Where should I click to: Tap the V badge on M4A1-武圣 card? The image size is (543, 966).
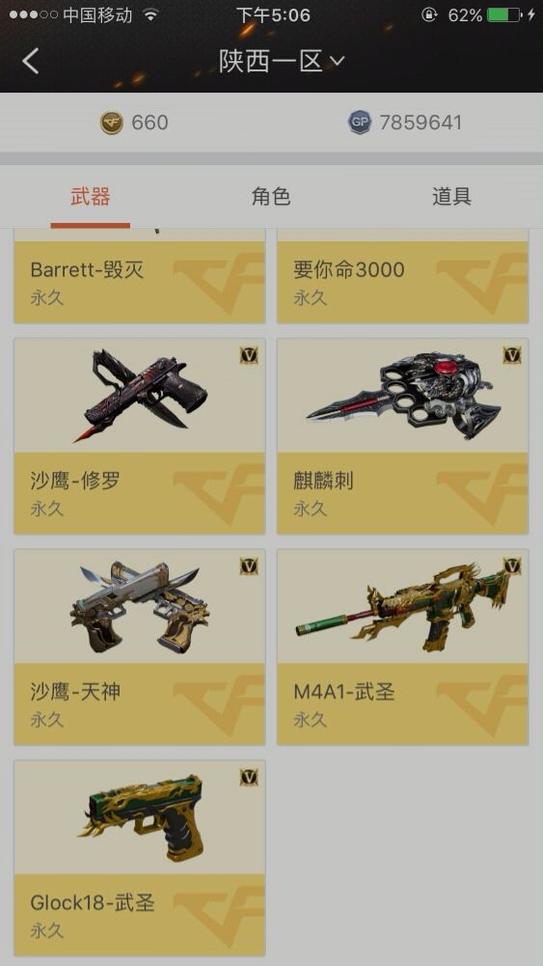click(512, 566)
